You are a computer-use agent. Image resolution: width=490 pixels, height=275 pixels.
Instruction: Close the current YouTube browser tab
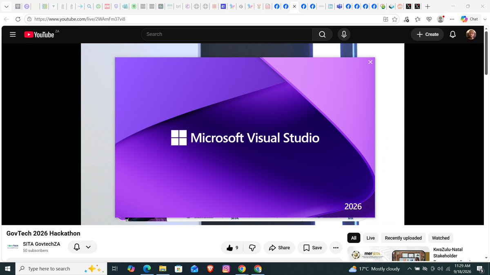(x=294, y=7)
